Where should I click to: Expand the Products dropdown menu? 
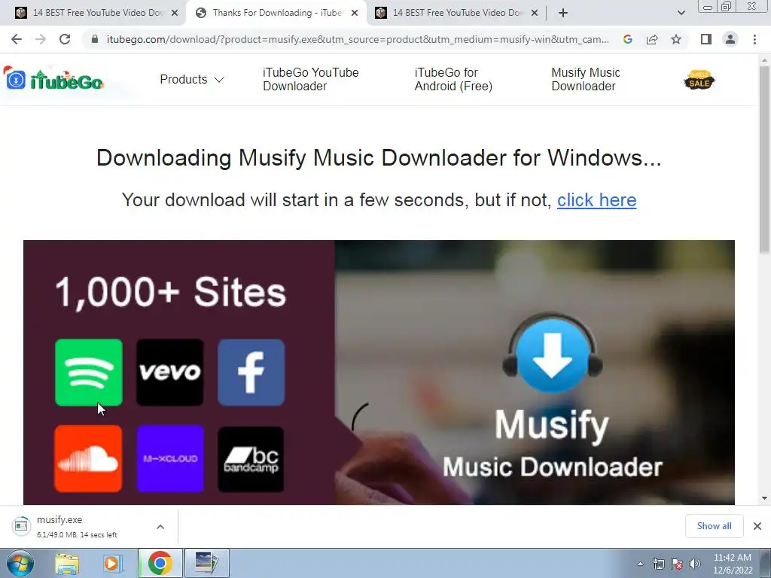tap(192, 79)
